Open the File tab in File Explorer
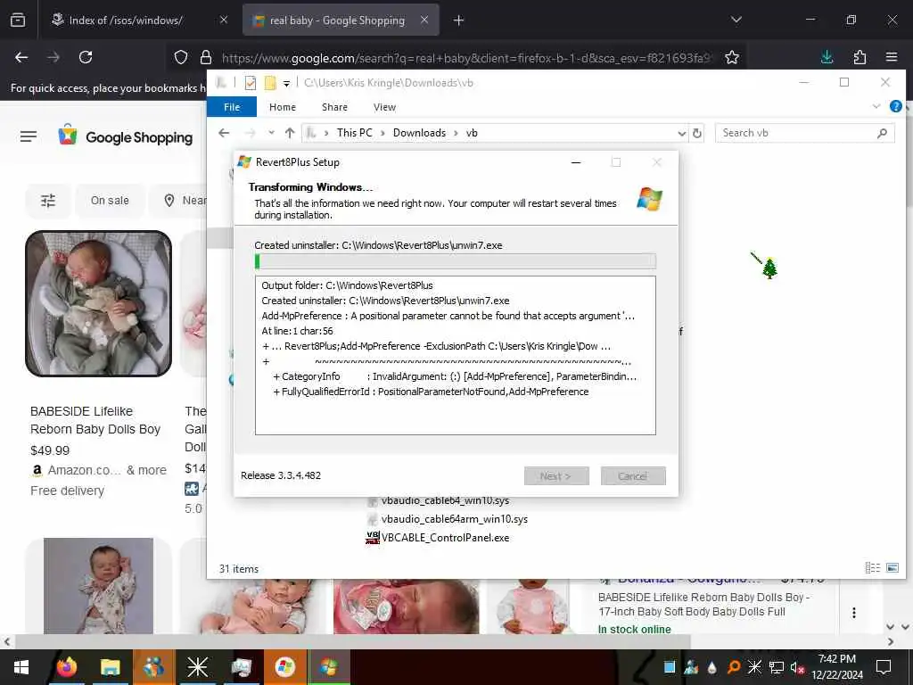Viewport: 913px width, 685px height. point(232,107)
